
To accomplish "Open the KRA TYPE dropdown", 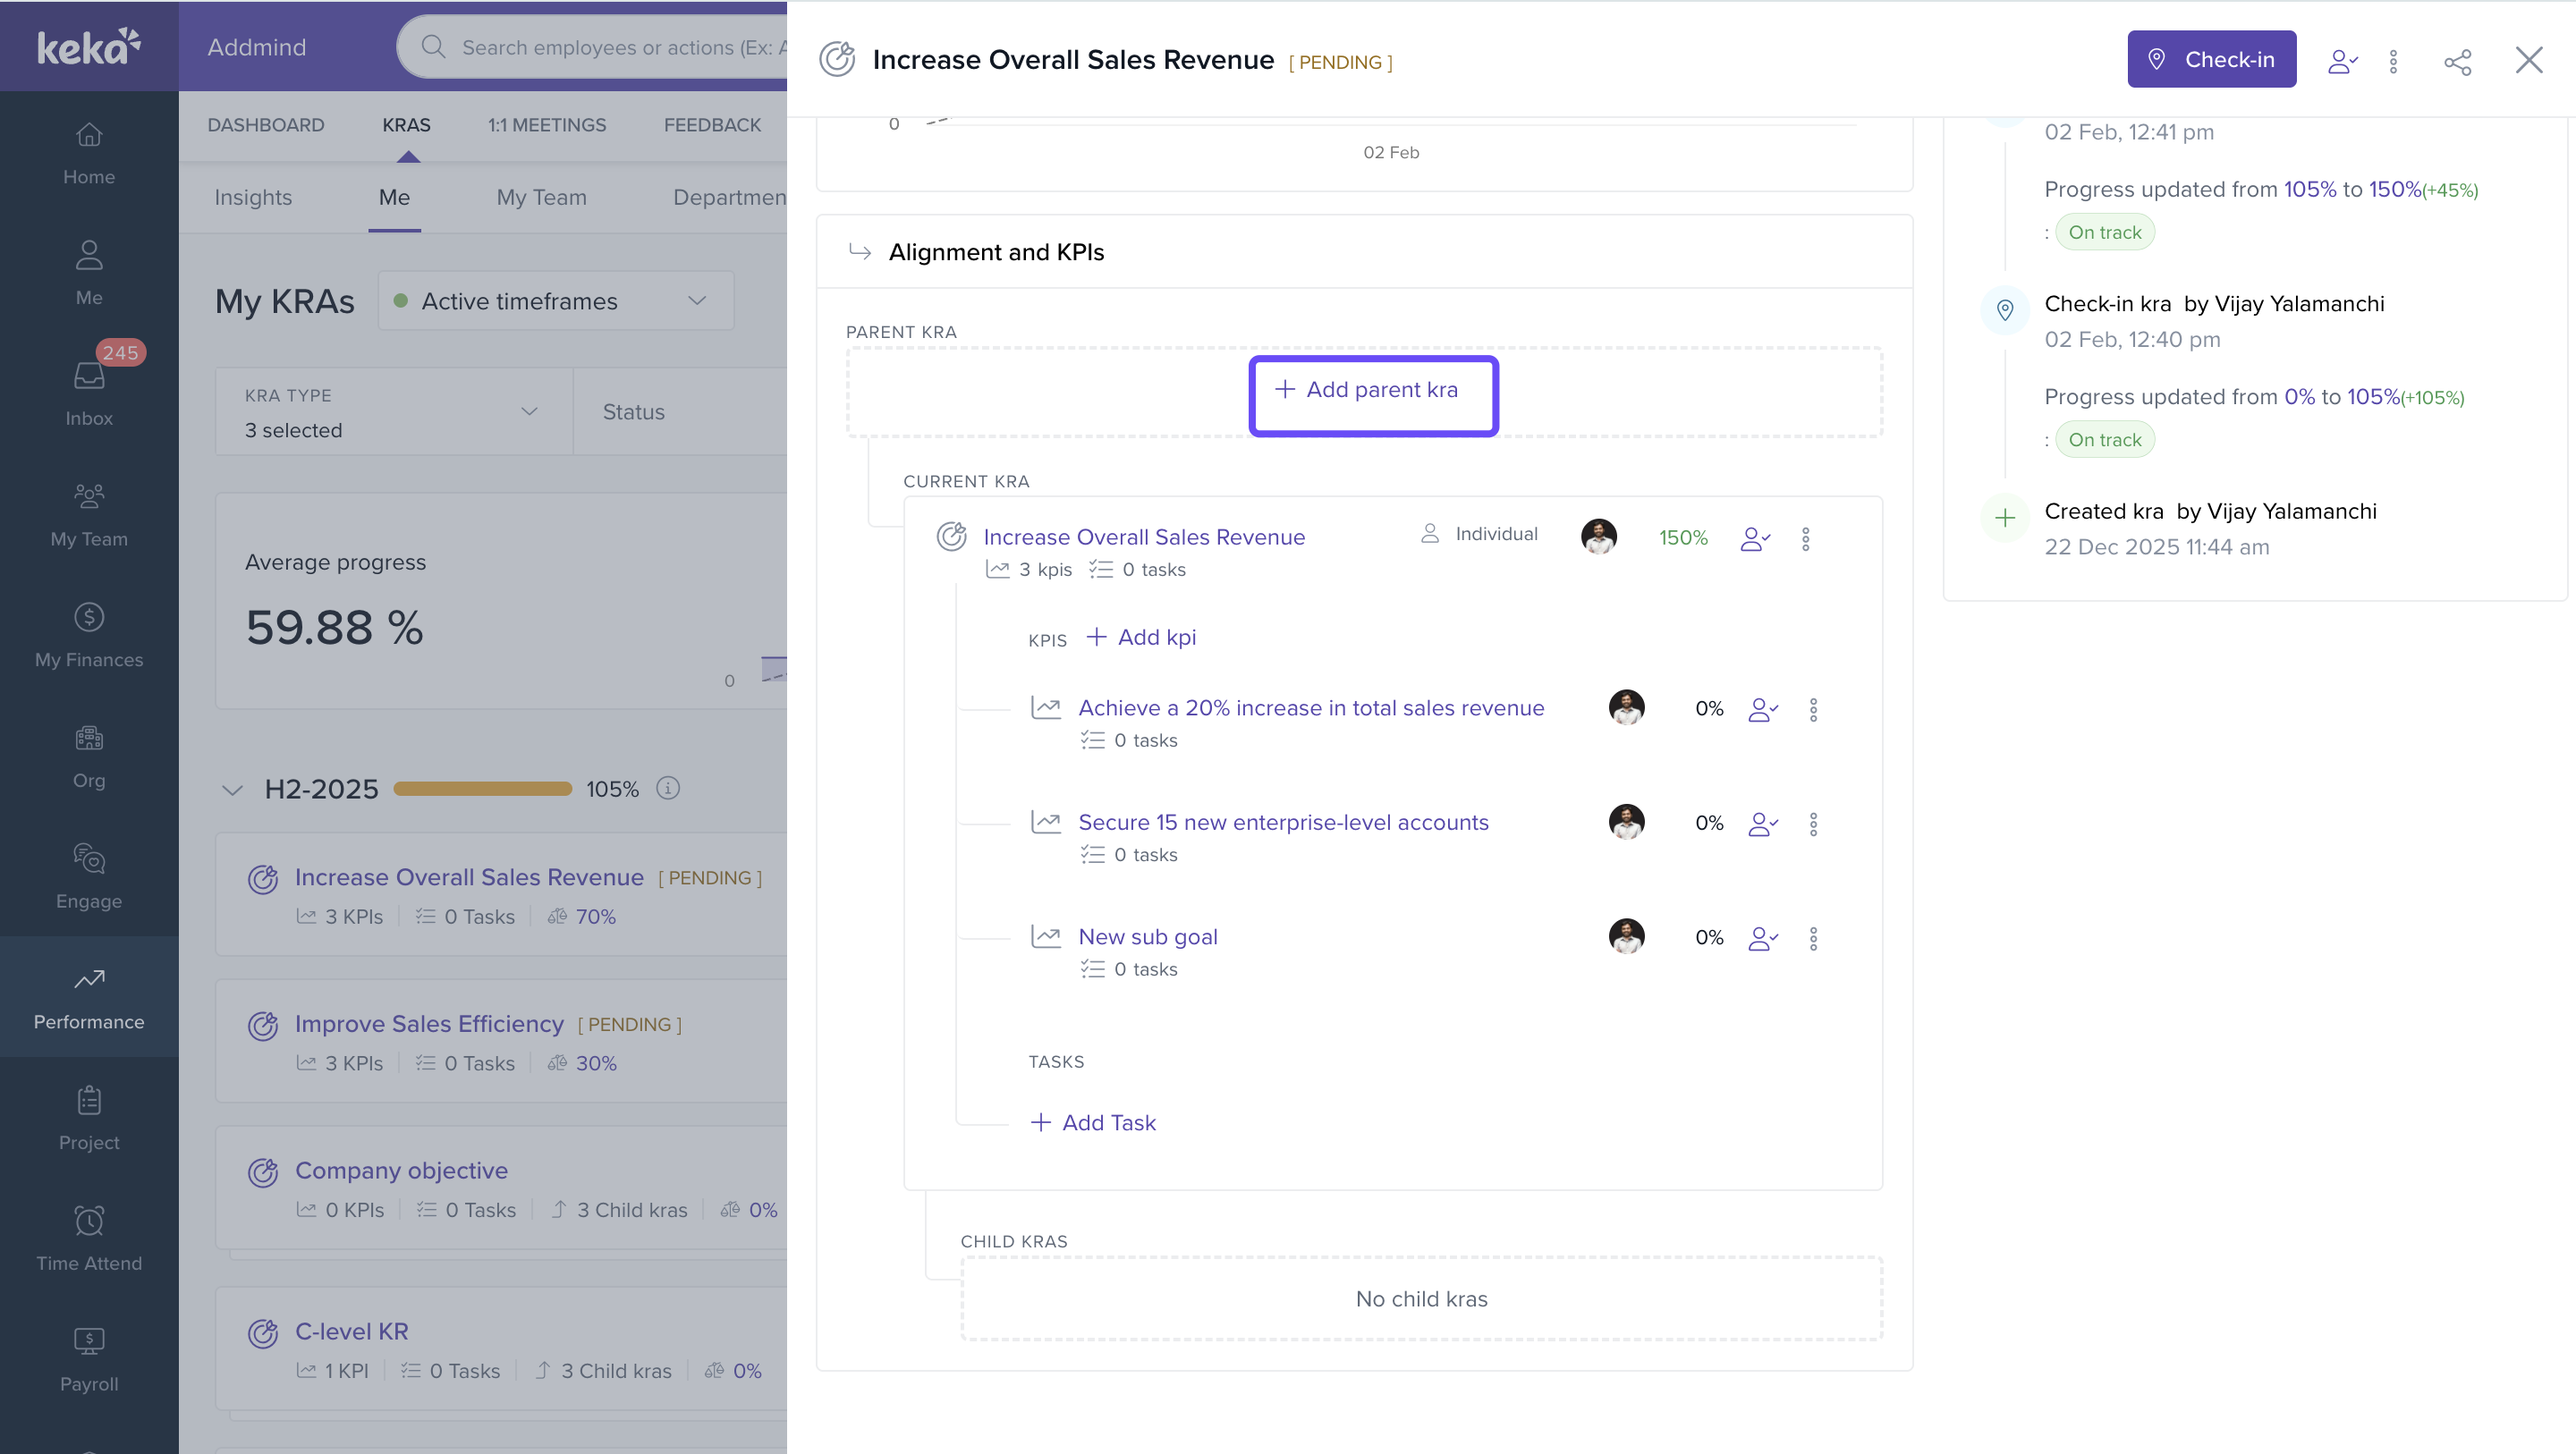I will coord(394,412).
